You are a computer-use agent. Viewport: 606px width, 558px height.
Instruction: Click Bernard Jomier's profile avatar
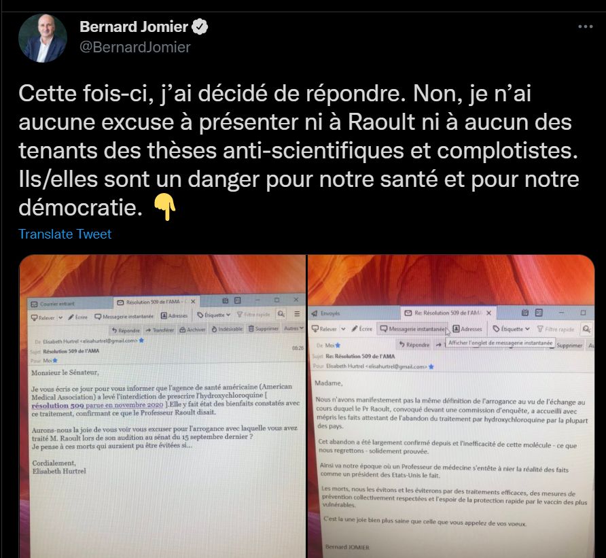pos(43,38)
